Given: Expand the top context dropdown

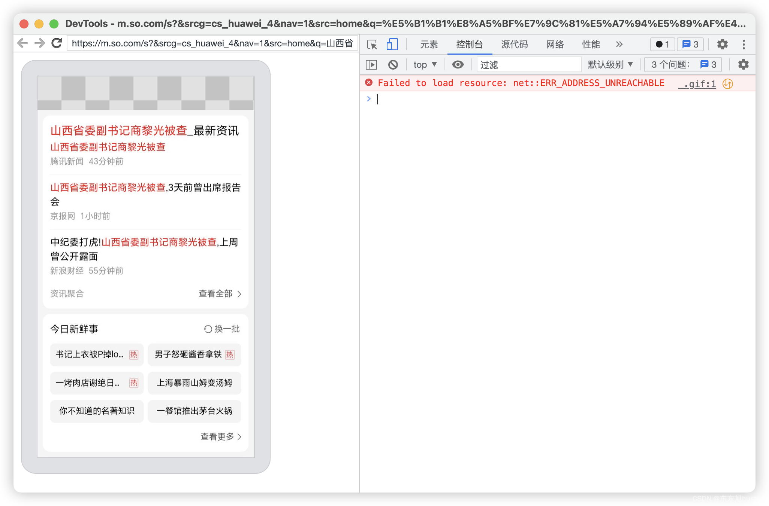Looking at the screenshot, I should click(425, 65).
